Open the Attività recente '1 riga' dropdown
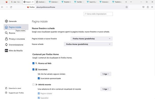This screenshot has width=155, height=99. (x=106, y=89)
